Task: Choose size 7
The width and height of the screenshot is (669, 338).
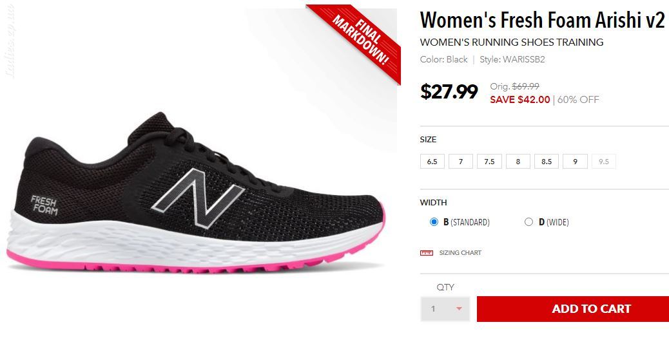Action: 461,162
